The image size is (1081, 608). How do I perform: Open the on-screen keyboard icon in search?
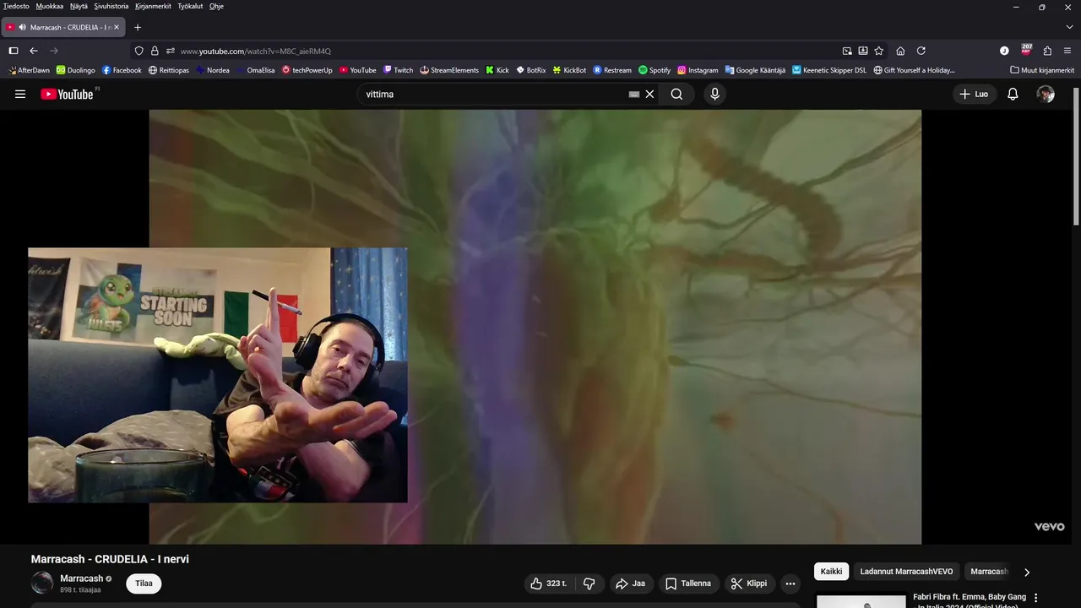634,95
